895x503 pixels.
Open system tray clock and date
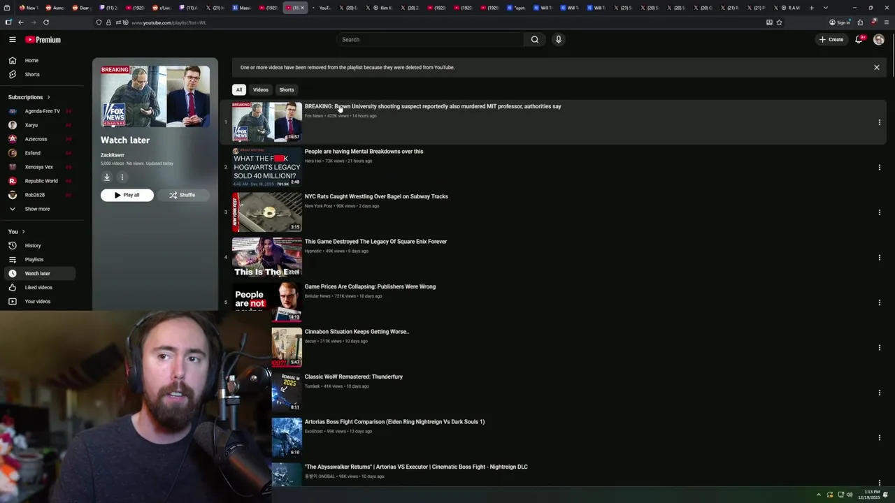[871, 495]
